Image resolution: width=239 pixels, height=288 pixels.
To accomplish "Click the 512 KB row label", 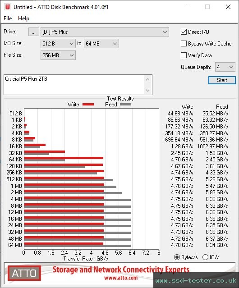I will point(14,179).
